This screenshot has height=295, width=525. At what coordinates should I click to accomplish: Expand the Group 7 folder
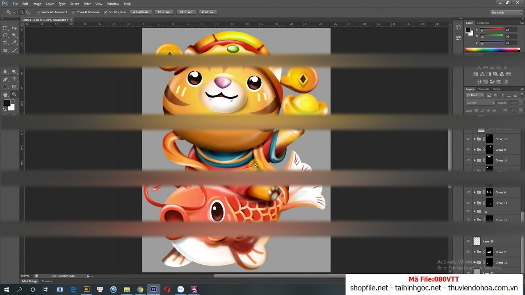point(475,252)
